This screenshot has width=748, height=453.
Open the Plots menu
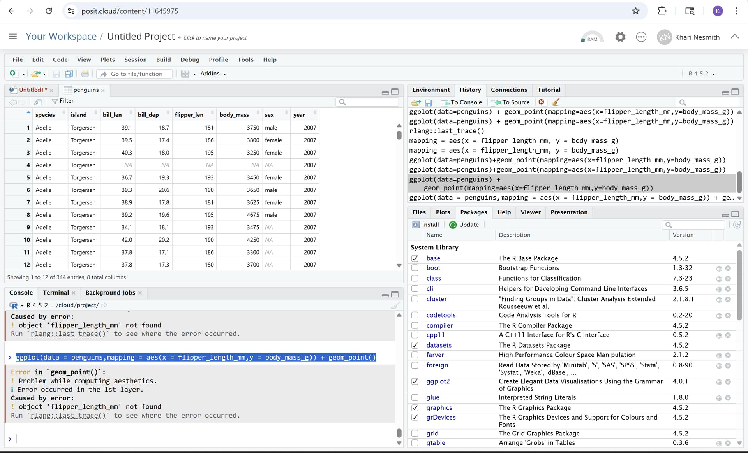pyautogui.click(x=108, y=60)
